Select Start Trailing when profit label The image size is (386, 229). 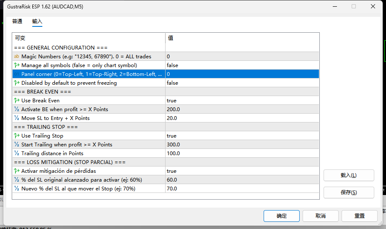pos(67,145)
